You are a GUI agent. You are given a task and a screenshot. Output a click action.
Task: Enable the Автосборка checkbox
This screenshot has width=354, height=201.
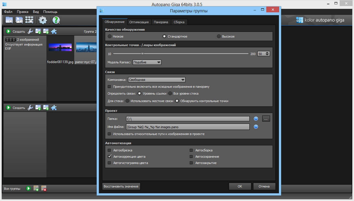pos(191,150)
